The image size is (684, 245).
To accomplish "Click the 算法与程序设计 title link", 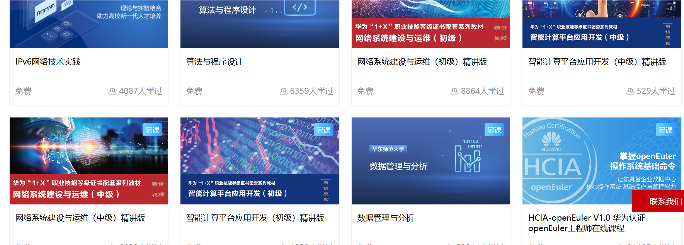I will [x=214, y=62].
